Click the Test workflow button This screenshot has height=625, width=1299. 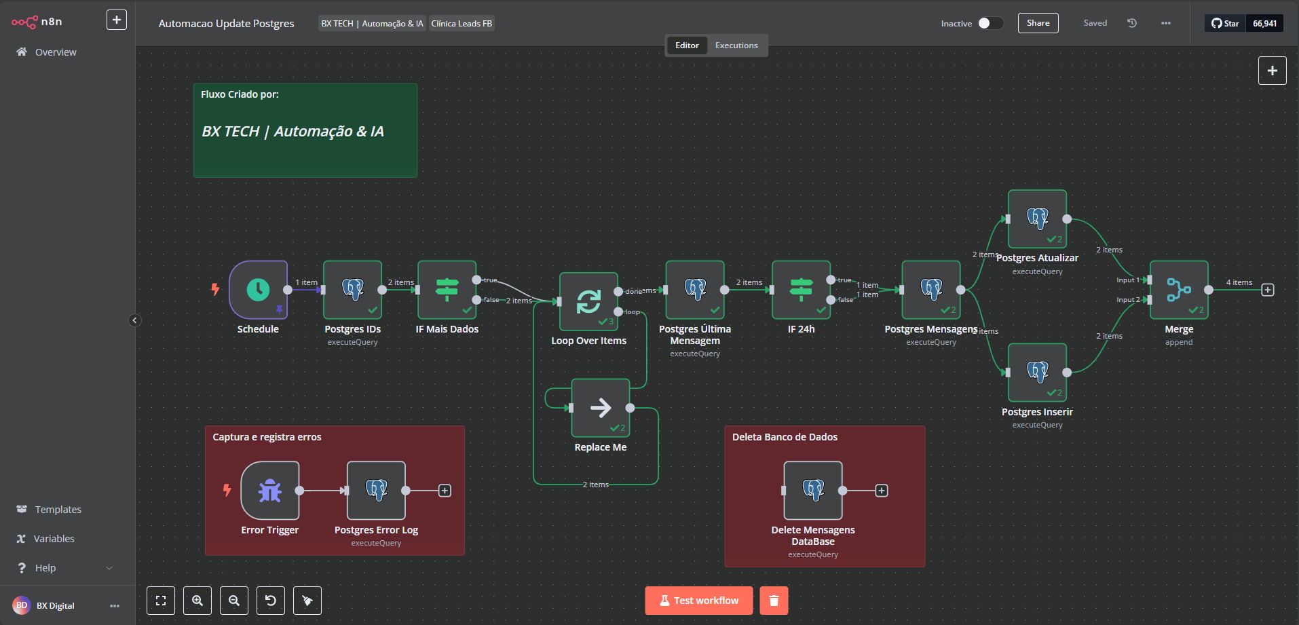coord(698,601)
